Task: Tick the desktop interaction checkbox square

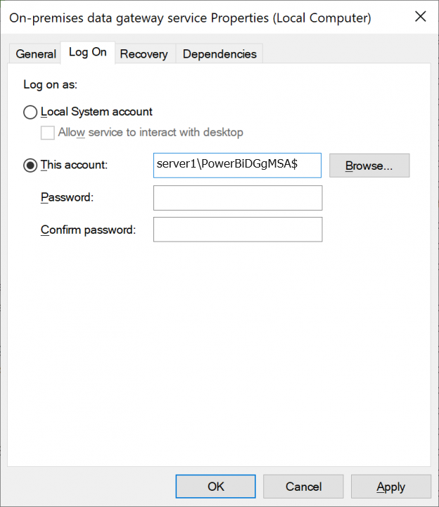Action: pyautogui.click(x=48, y=132)
